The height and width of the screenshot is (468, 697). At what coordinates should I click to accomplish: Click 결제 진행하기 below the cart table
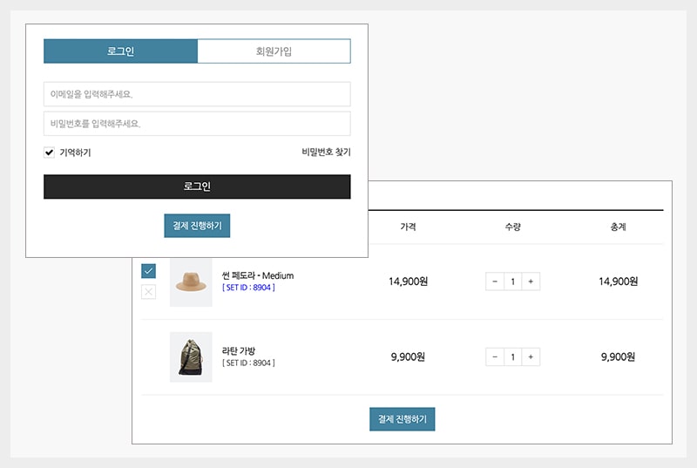click(402, 419)
